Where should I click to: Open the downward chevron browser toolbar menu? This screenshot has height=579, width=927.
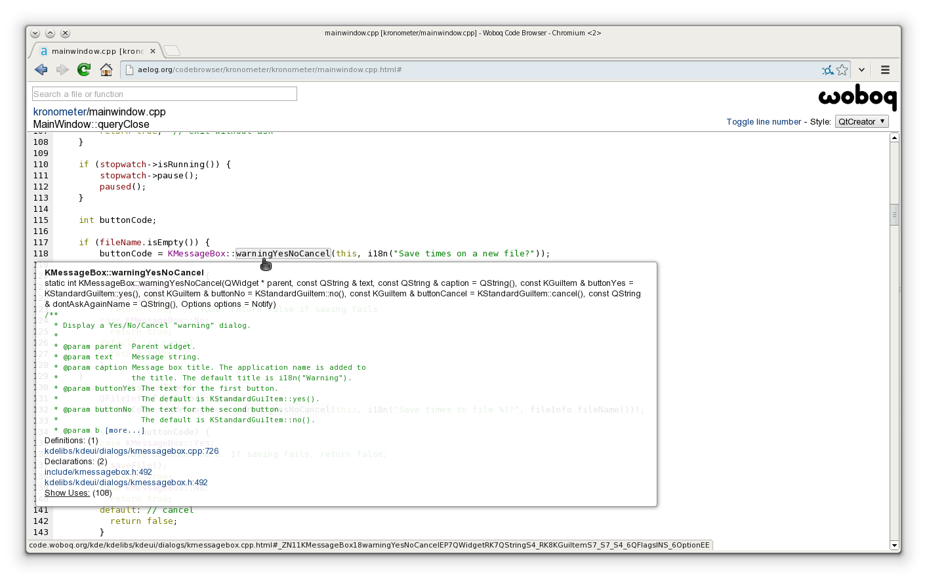[861, 70]
